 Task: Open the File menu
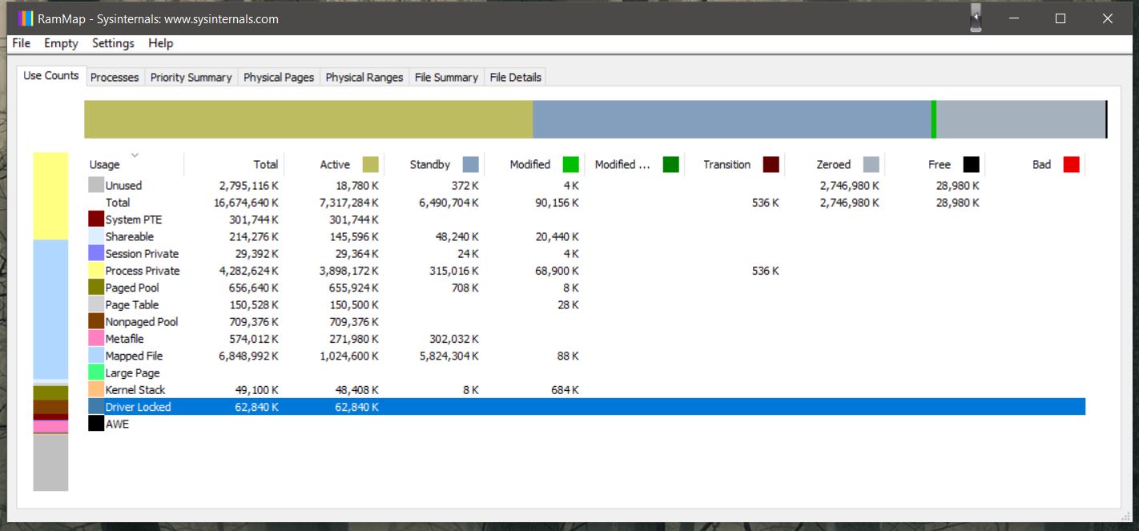pos(22,43)
